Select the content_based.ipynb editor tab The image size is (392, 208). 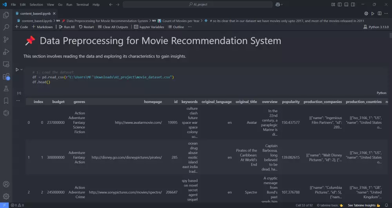35,13
